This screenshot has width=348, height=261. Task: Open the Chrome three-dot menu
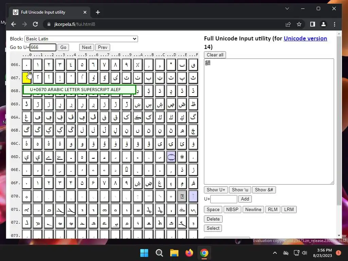click(334, 24)
